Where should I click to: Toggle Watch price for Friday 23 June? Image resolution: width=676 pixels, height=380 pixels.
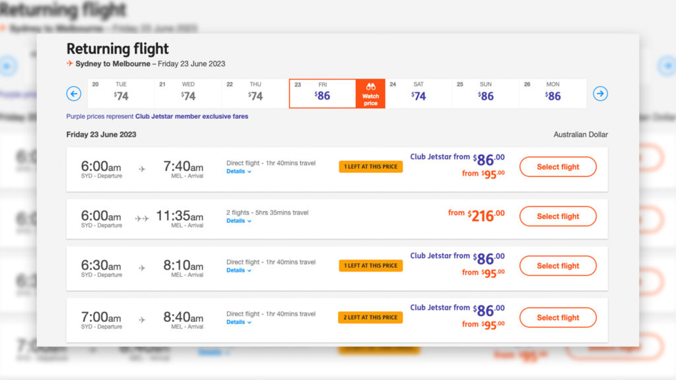370,93
